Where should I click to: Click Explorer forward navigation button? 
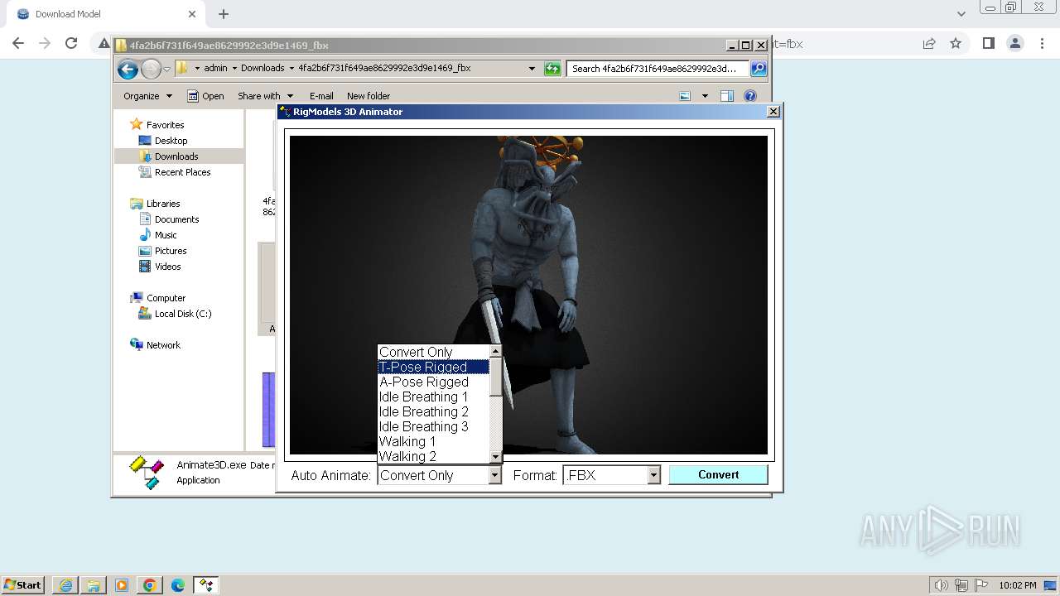pos(151,70)
